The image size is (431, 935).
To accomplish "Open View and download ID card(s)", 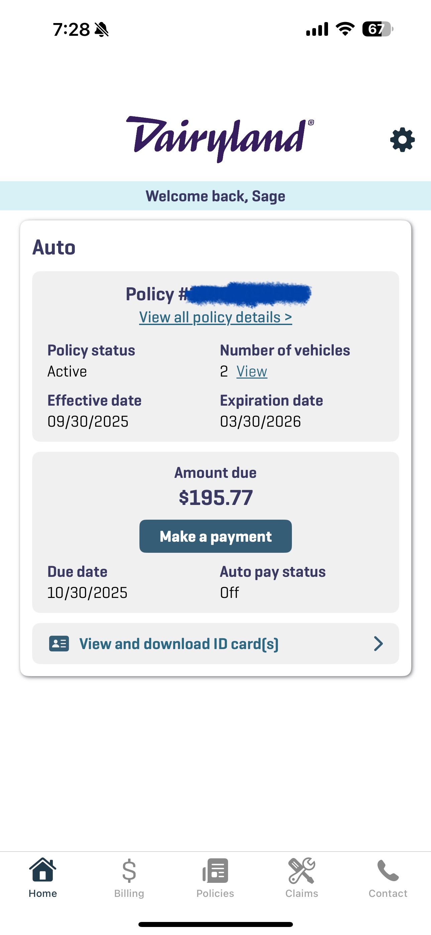I will tap(179, 643).
